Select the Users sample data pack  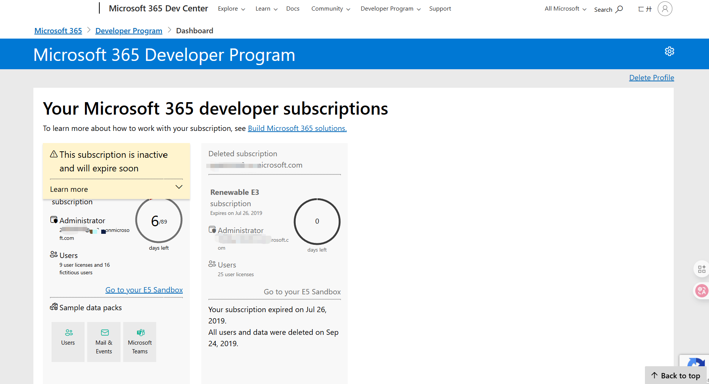click(x=68, y=342)
